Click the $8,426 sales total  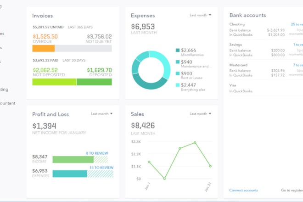[143, 125]
